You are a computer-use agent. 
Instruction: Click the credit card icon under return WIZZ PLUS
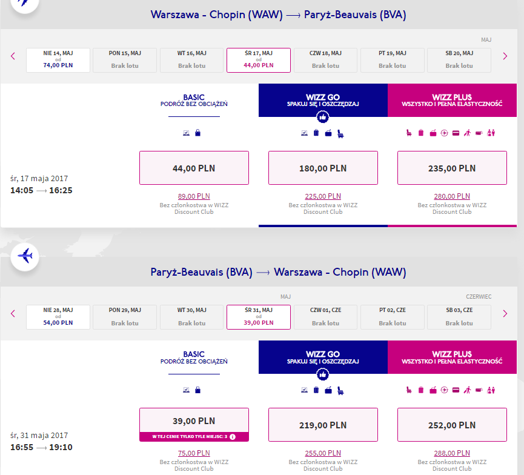pos(456,390)
